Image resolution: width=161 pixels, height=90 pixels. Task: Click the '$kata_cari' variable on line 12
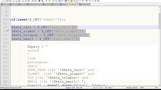pos(21,27)
